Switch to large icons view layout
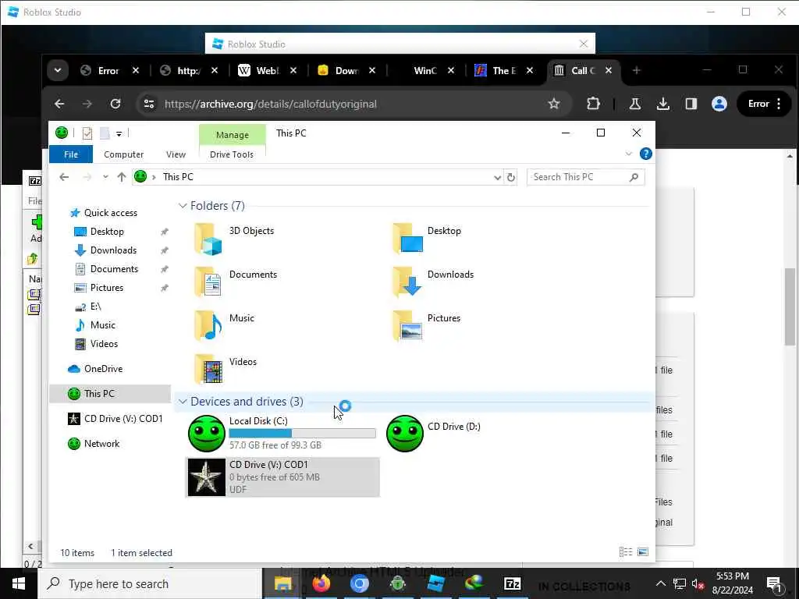 (x=643, y=551)
